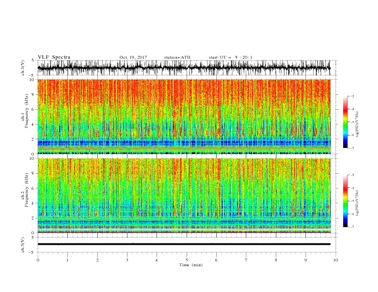Click tick label "4" on the Time axis
Screen dimensions: 378x292
pyautogui.click(x=157, y=260)
